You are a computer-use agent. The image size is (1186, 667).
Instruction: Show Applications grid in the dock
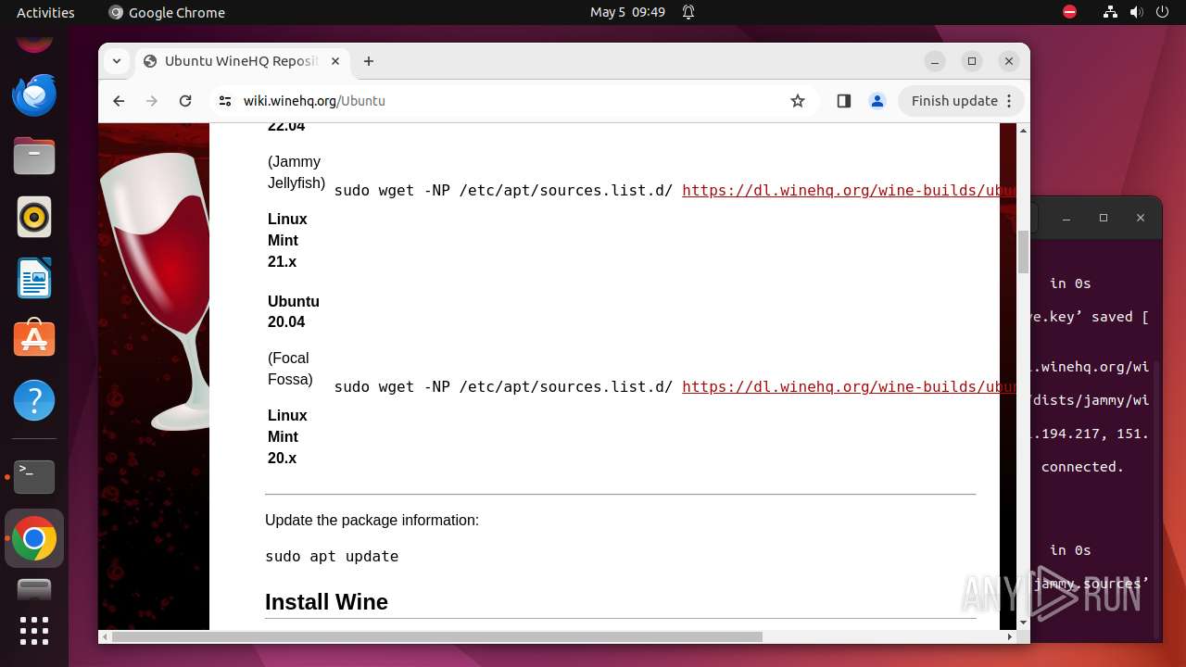point(34,630)
